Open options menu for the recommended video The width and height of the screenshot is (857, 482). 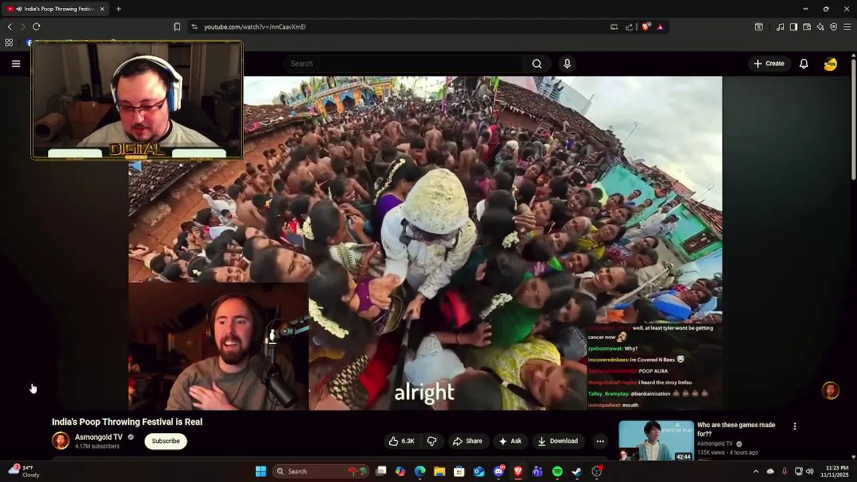point(795,426)
